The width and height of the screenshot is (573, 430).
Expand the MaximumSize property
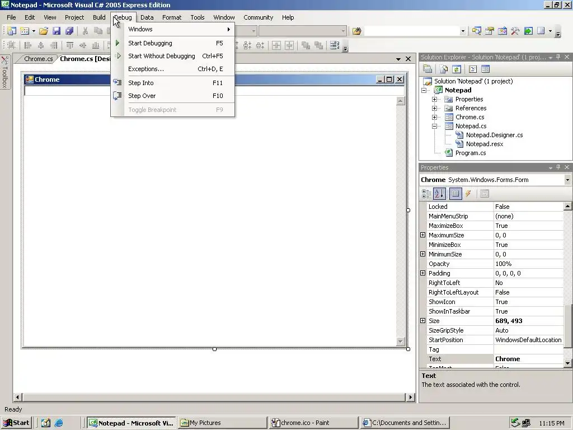click(x=423, y=235)
